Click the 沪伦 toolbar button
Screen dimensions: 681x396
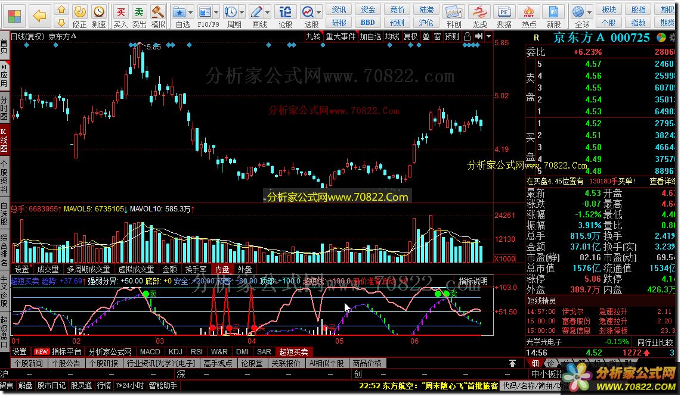[x=426, y=22]
